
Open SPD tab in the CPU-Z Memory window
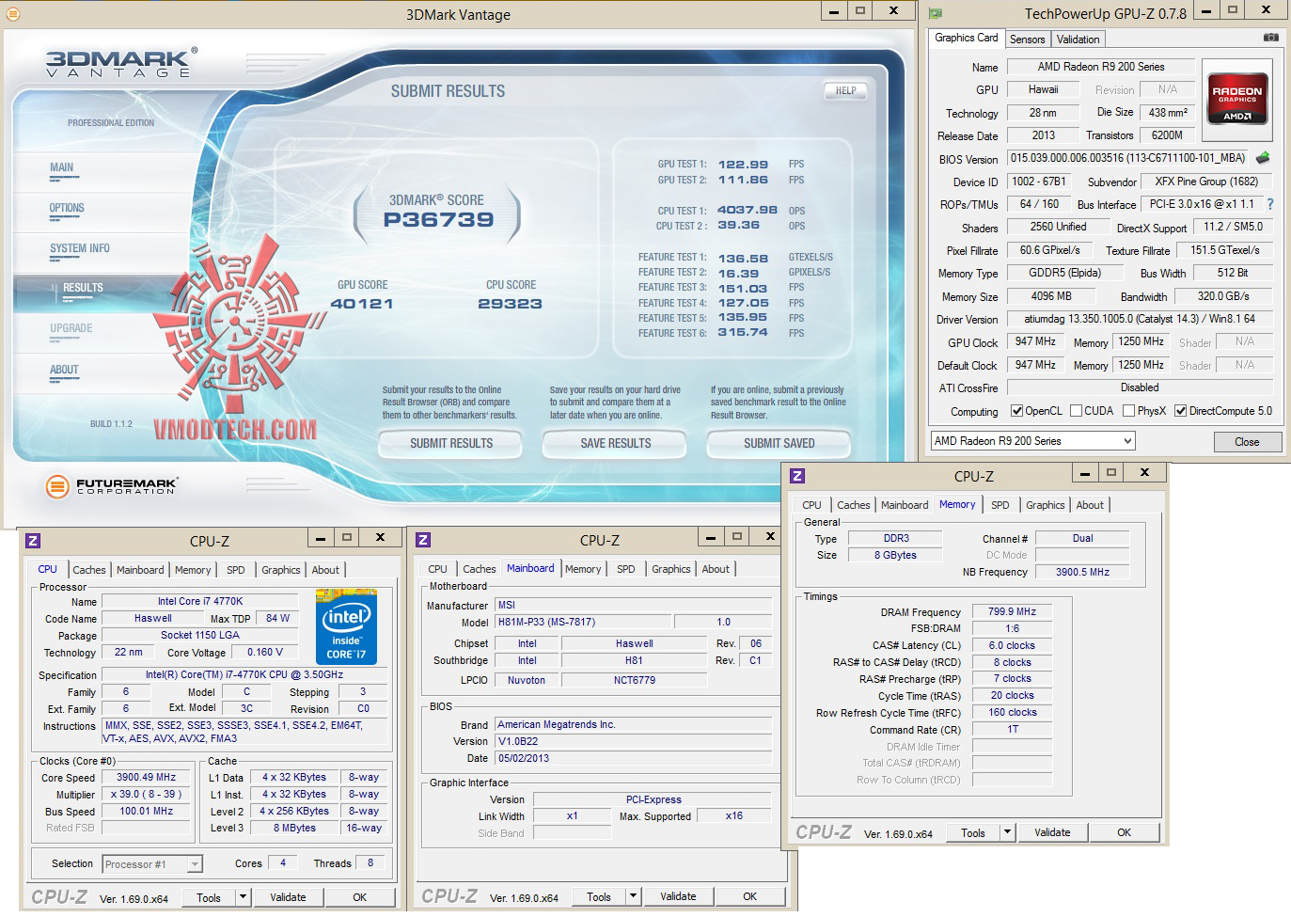[x=1000, y=505]
